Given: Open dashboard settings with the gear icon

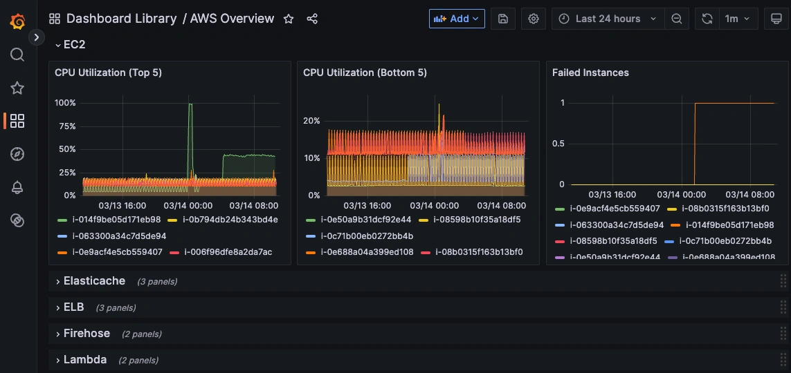Looking at the screenshot, I should tap(534, 19).
